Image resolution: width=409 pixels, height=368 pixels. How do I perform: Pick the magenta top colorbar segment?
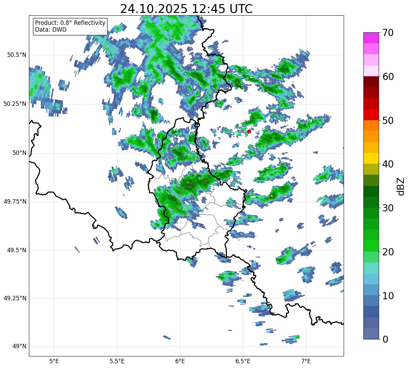[371, 38]
